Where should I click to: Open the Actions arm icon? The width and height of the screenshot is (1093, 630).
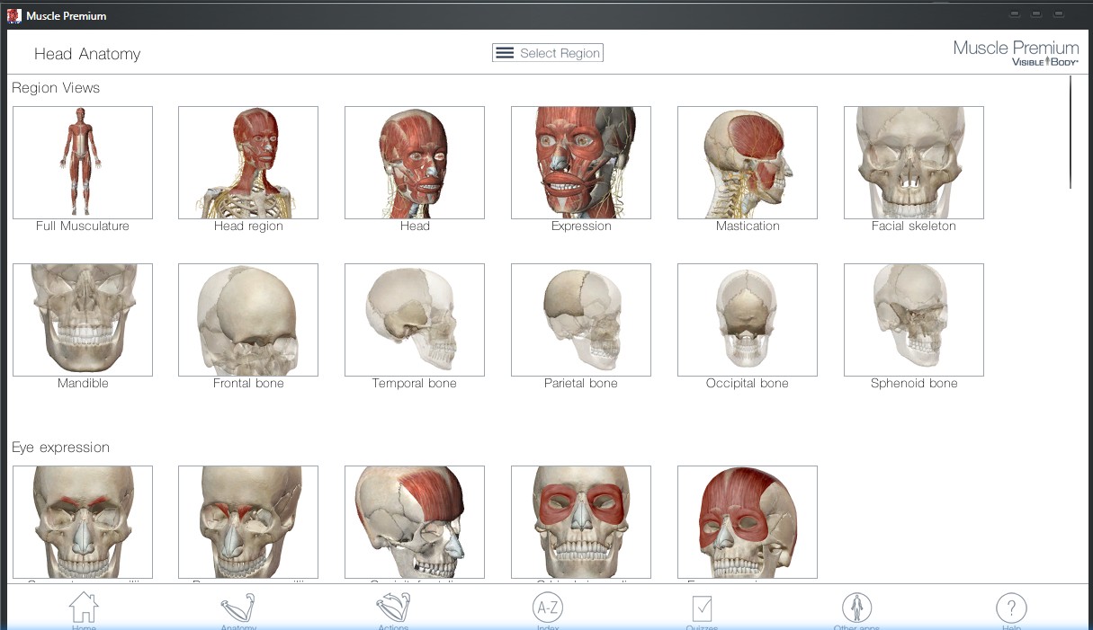tap(393, 608)
